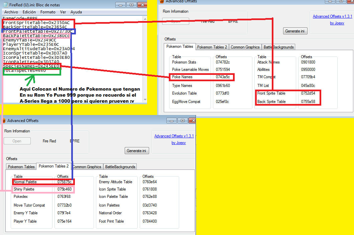
Task: Click the Pokedex offset 0763f68
Action: tap(64, 197)
